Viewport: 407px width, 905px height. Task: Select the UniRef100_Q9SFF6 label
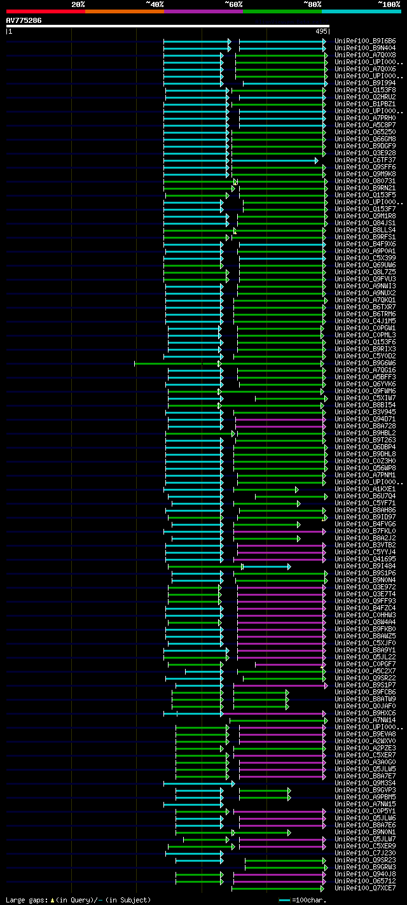365,167
